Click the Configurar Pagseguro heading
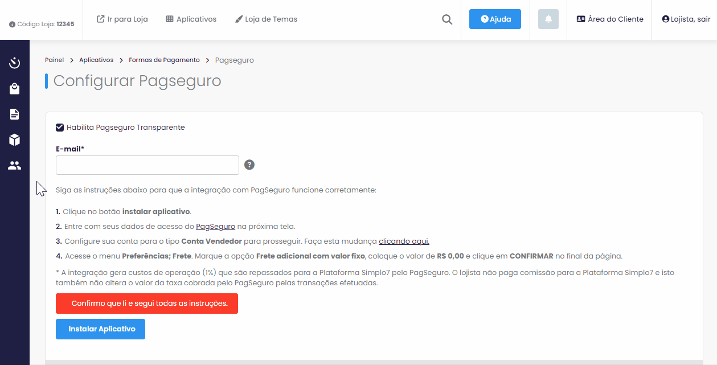The width and height of the screenshot is (717, 365). pos(137,81)
